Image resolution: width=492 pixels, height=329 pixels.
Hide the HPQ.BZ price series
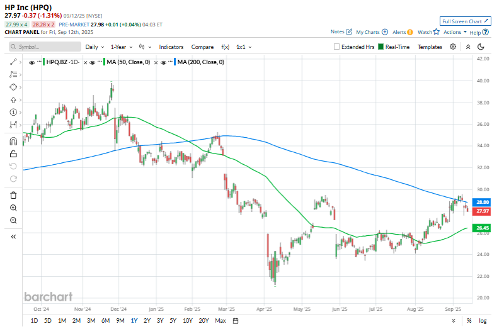tap(31, 63)
